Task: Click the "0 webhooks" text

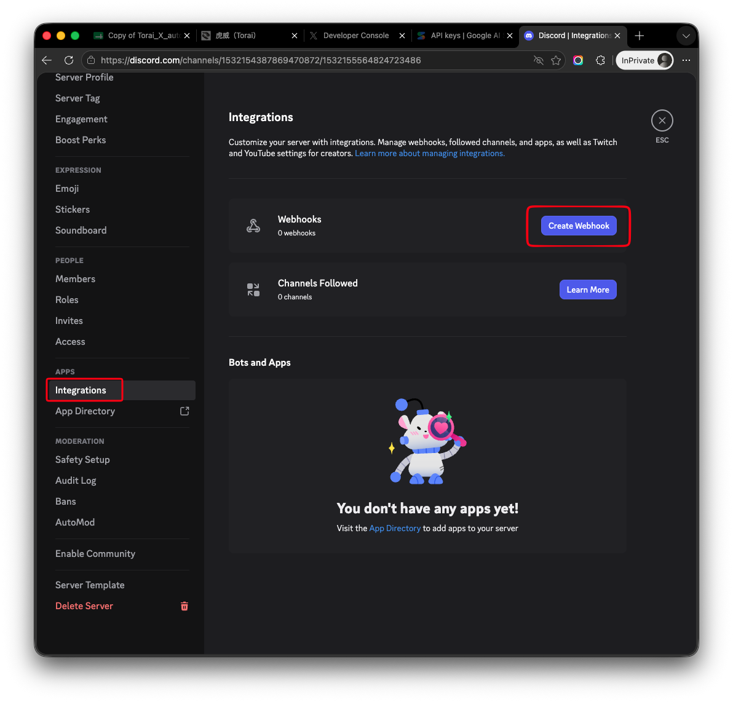Action: click(x=296, y=233)
